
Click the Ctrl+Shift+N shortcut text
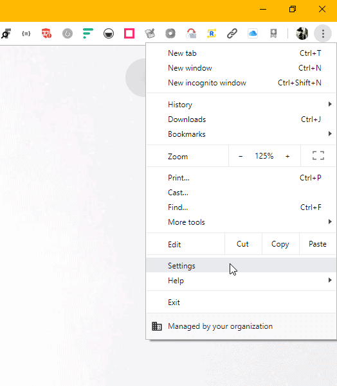tap(300, 83)
